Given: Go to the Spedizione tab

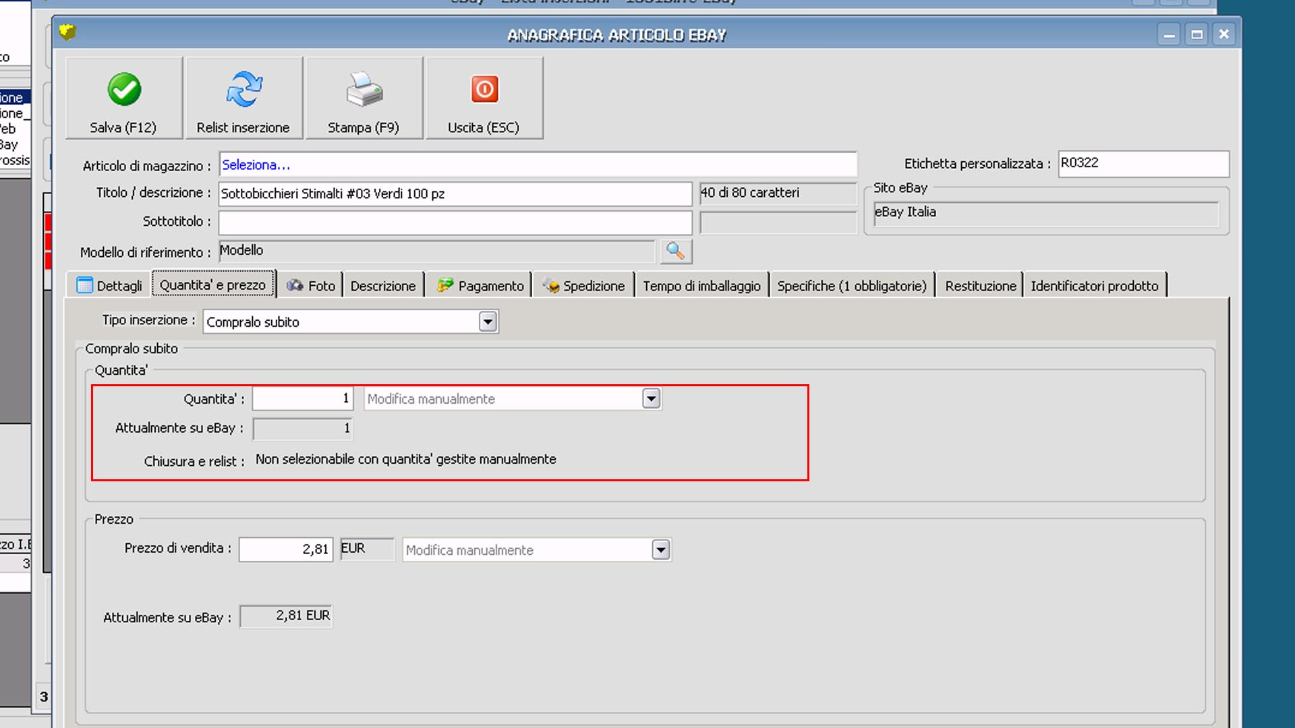Looking at the screenshot, I should pos(584,286).
